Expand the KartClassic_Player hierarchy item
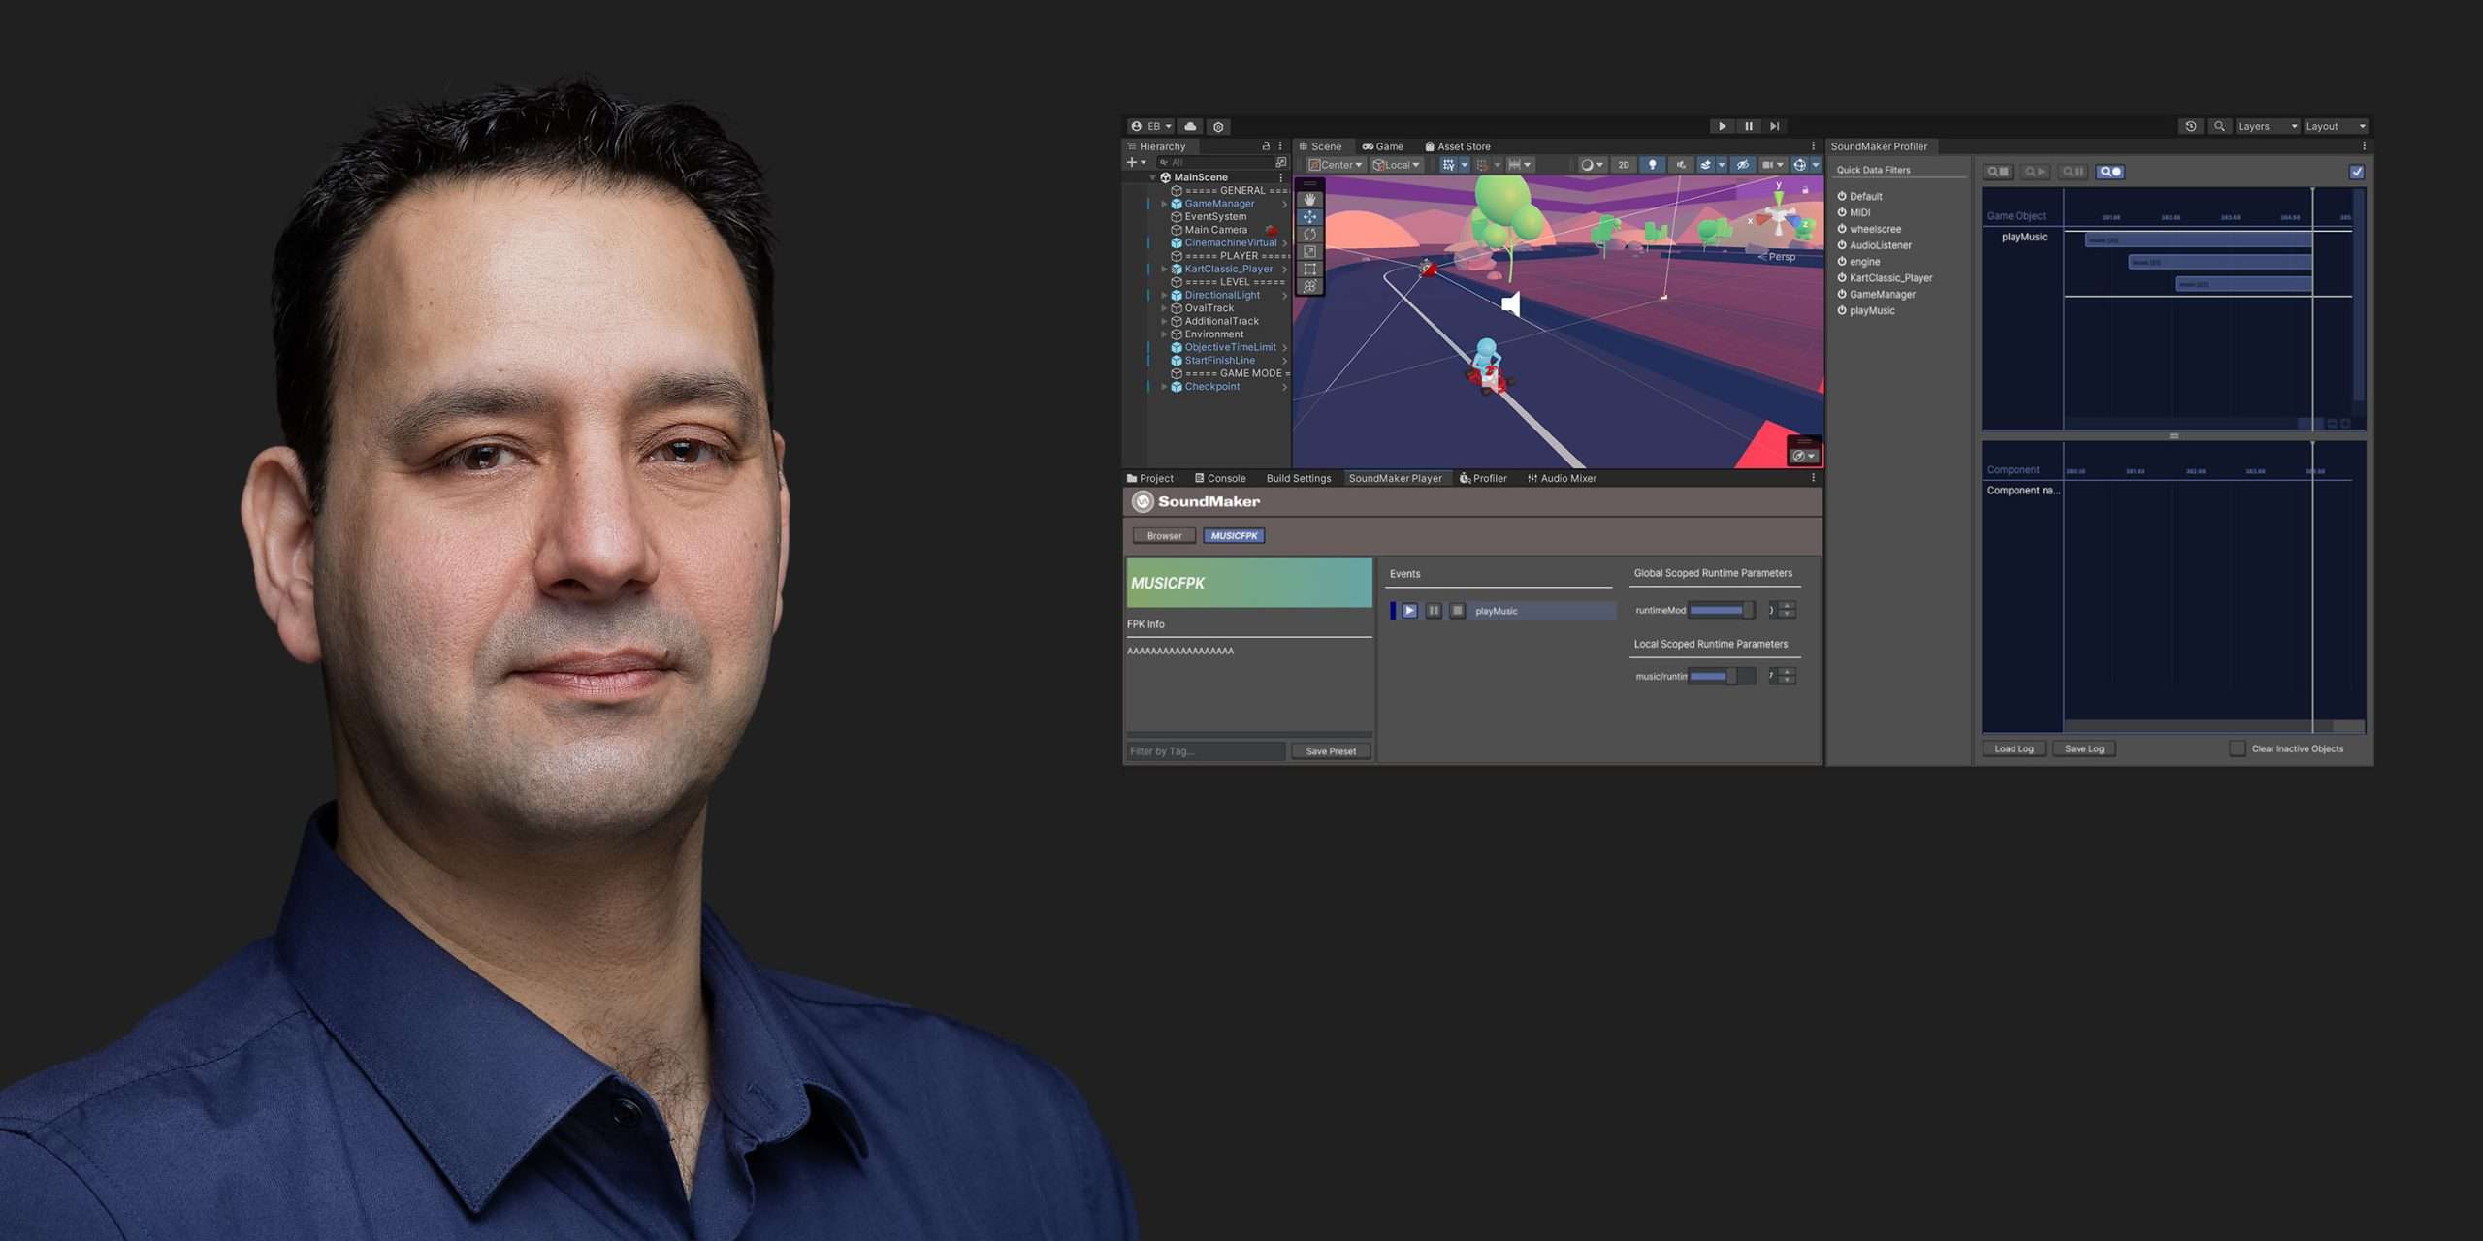Viewport: 2483px width, 1241px height. coord(1164,270)
